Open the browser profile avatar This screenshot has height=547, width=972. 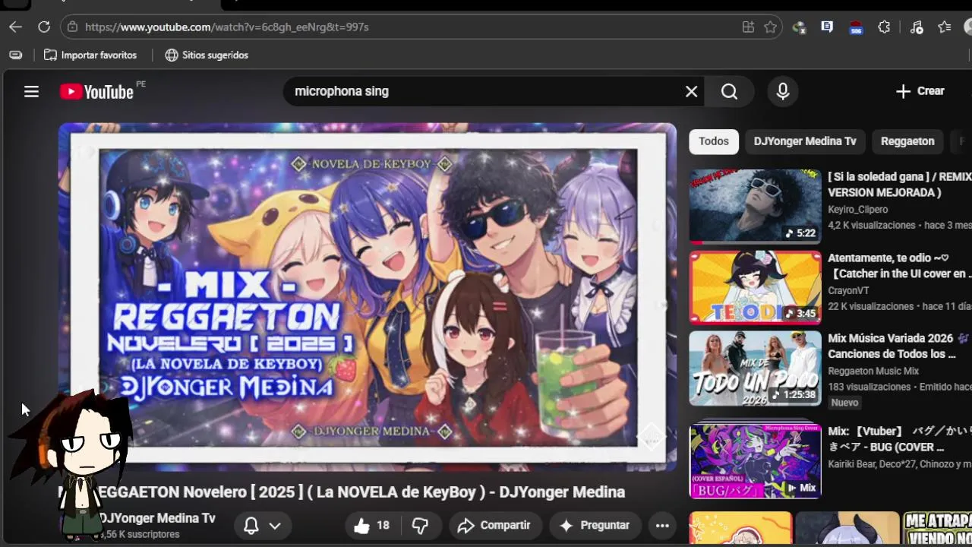[x=968, y=27]
